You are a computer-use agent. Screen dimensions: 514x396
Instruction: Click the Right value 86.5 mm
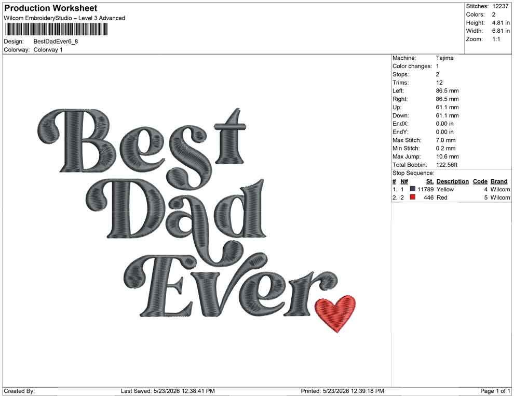click(x=447, y=99)
